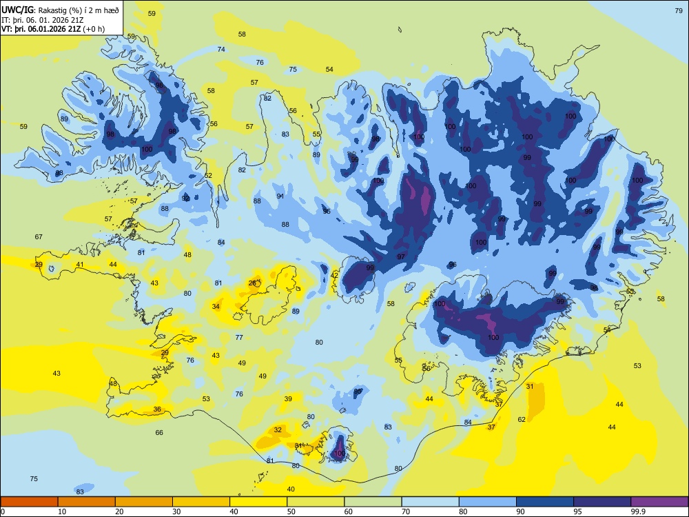
Task: Click the '91' value in the north-central region
Action: click(280, 196)
